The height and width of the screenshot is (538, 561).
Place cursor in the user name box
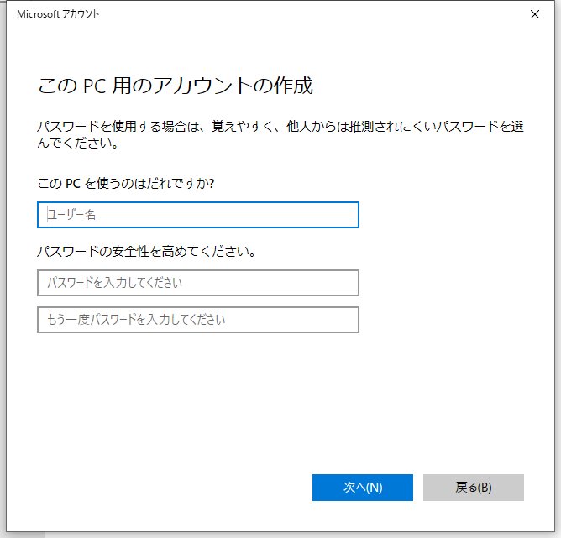[198, 215]
